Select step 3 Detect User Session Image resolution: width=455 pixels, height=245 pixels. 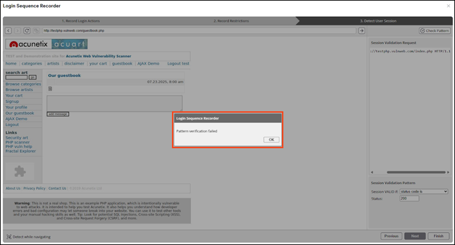[377, 20]
